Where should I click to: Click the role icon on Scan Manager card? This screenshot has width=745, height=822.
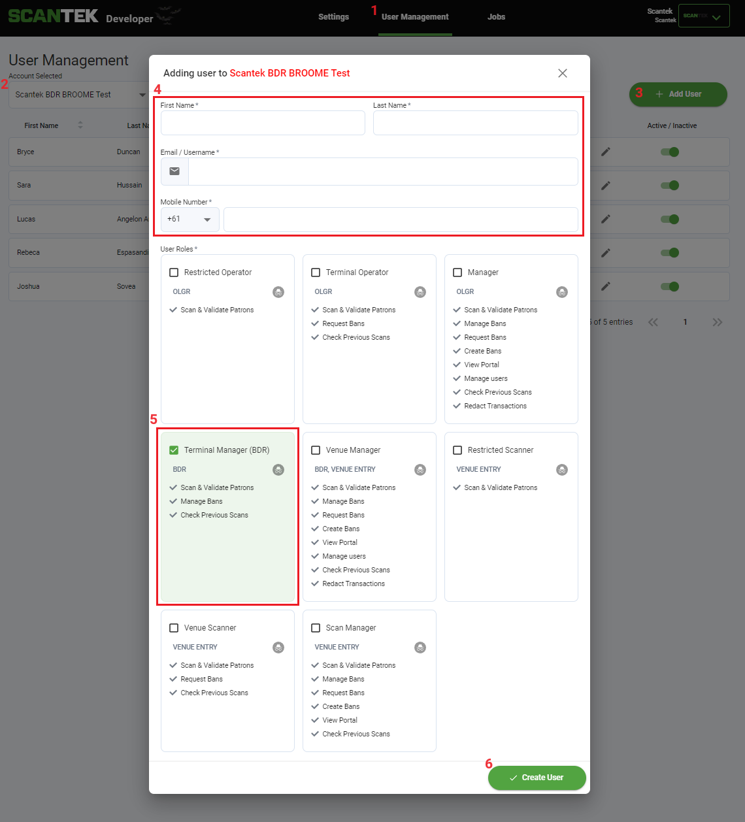tap(420, 648)
